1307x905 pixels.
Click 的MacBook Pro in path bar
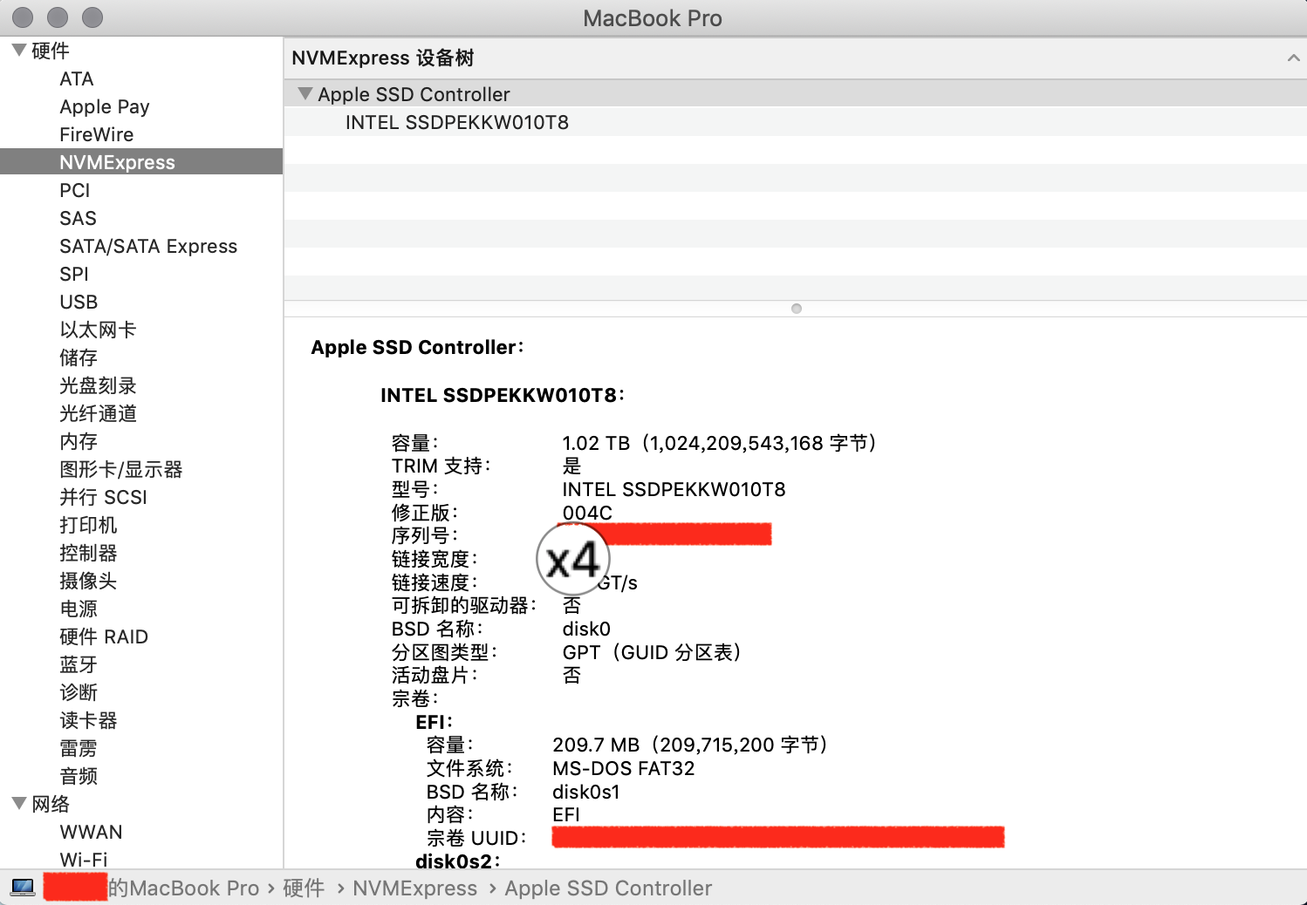[184, 888]
